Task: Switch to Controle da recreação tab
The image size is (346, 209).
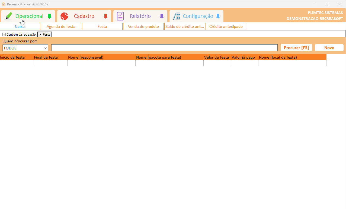Action: (21, 35)
